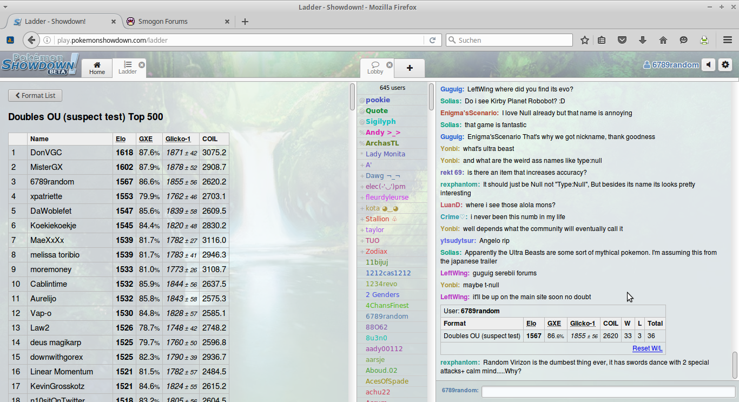Open the Home tab in Showdown
This screenshot has height=402, width=739.
click(x=97, y=68)
